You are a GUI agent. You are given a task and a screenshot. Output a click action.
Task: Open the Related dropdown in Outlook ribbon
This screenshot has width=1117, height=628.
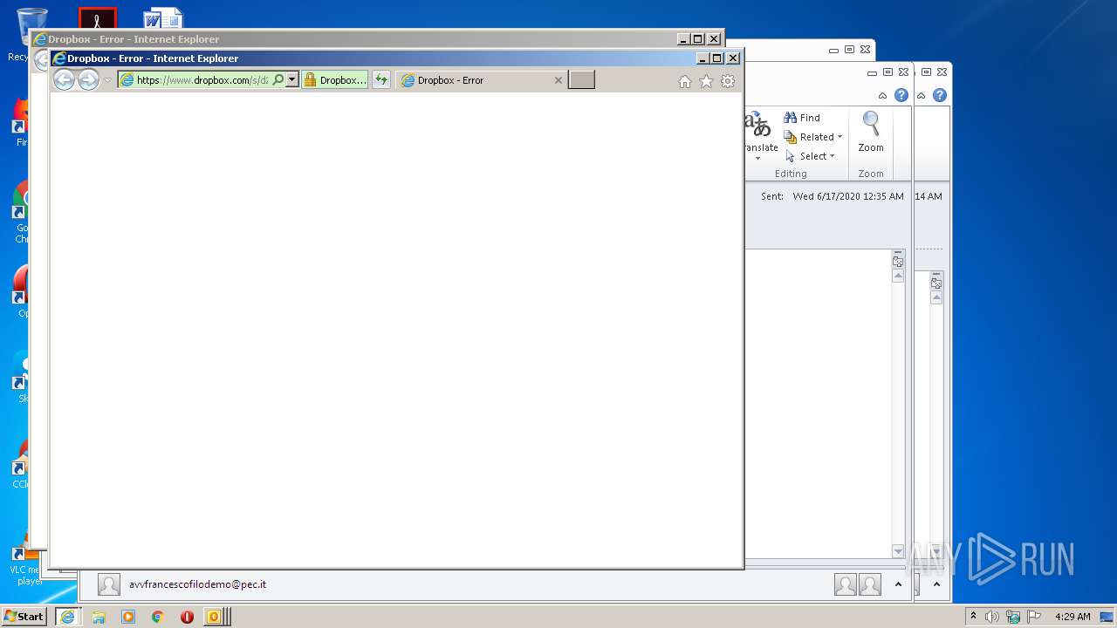pos(813,137)
